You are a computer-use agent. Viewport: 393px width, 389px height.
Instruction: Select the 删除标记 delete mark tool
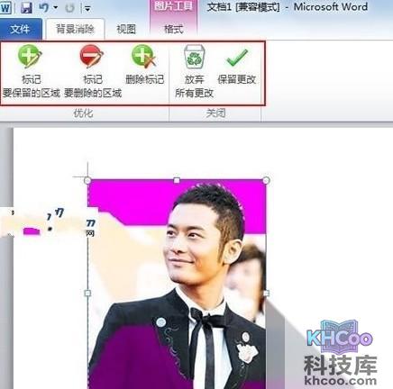coord(145,65)
